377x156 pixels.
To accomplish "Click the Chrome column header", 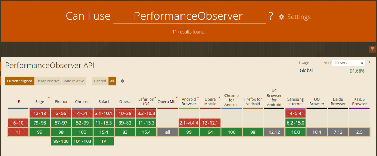I will 82,102.
